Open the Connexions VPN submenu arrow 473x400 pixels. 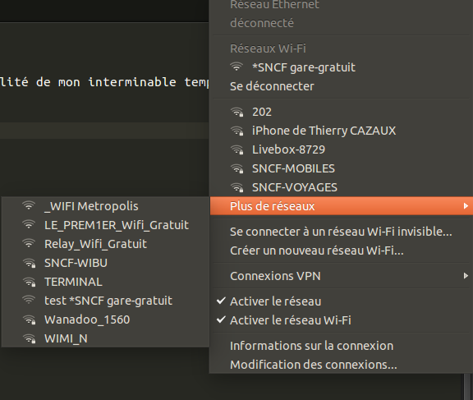coord(466,275)
